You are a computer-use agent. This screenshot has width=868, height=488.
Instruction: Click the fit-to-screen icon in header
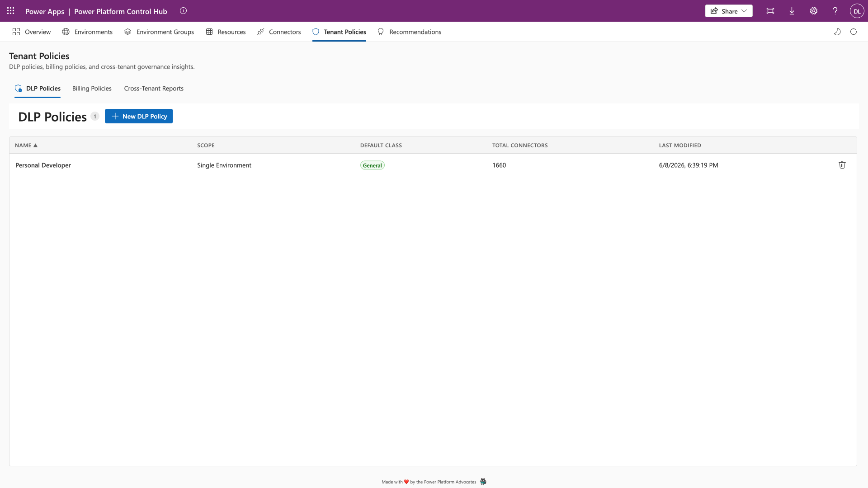coord(770,11)
